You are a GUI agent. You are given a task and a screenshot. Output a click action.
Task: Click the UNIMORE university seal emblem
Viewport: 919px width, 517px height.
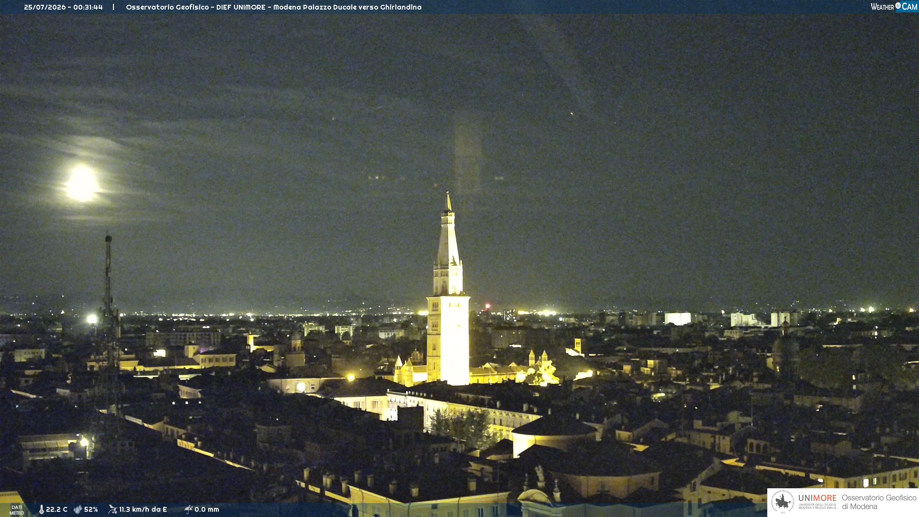click(x=783, y=502)
